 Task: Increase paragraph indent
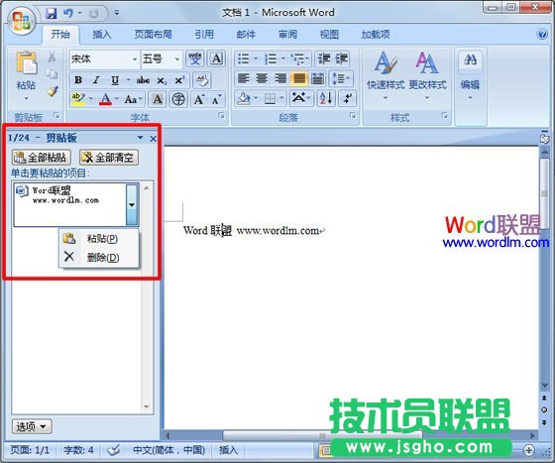pyautogui.click(x=342, y=58)
